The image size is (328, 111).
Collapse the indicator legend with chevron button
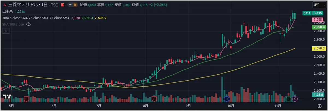[x=6, y=31]
